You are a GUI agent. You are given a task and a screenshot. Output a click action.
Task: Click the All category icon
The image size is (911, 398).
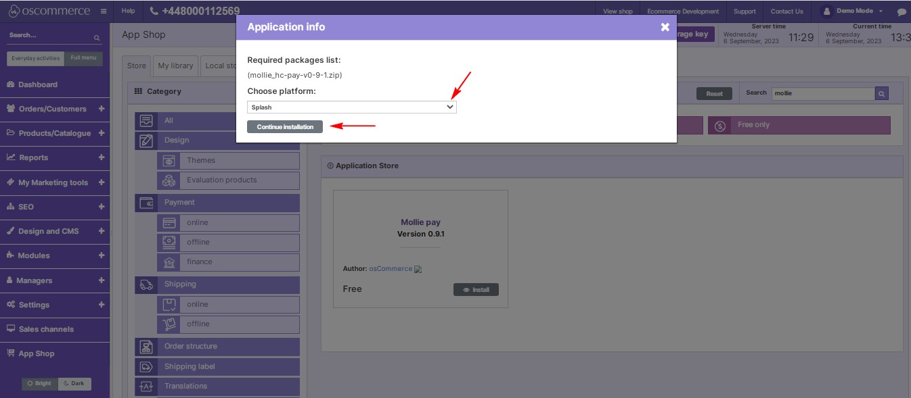[x=146, y=121]
